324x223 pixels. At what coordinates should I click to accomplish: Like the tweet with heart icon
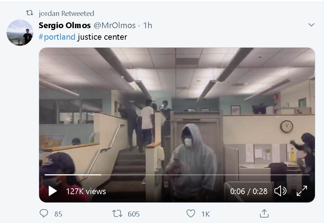(x=191, y=214)
